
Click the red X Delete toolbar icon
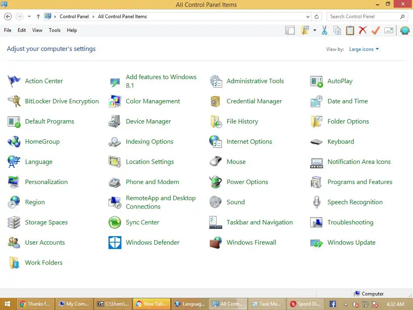363,30
